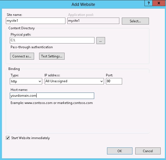Click the Application pool text box
This screenshot has width=166, height=160.
point(93,21)
